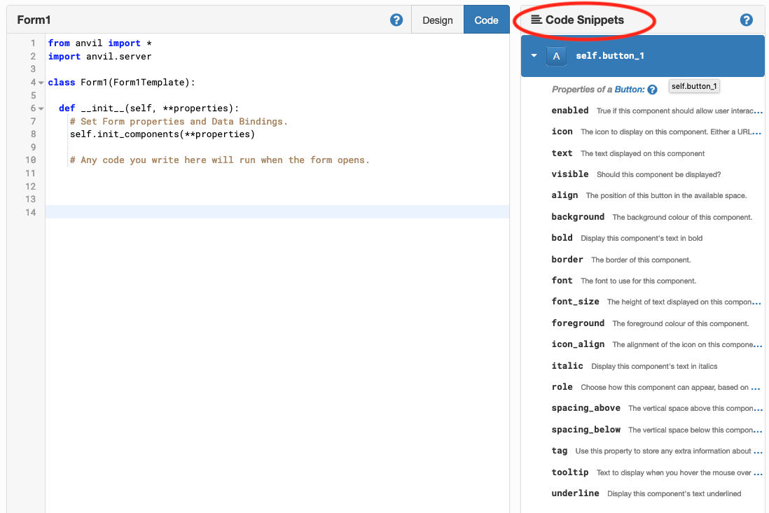Viewport: 769px width, 513px height.
Task: Select the background colour property
Action: pos(578,216)
